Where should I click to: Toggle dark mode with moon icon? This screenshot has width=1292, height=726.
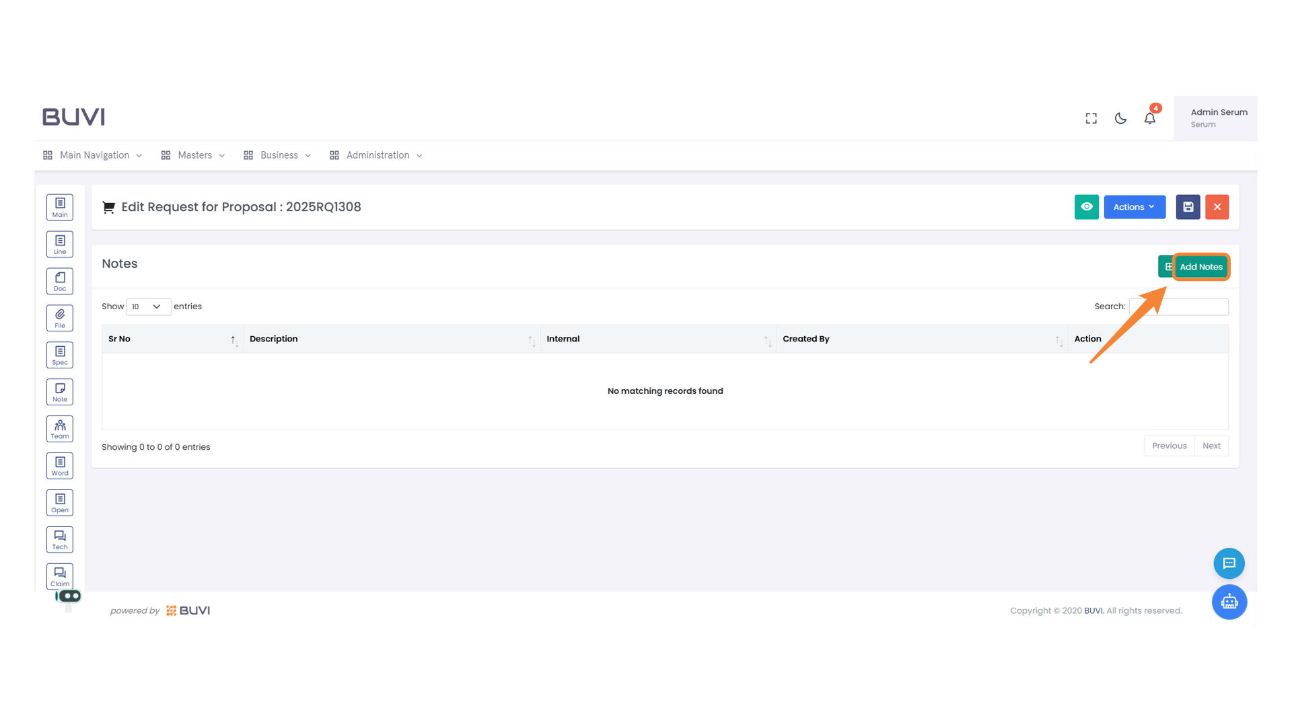1120,118
